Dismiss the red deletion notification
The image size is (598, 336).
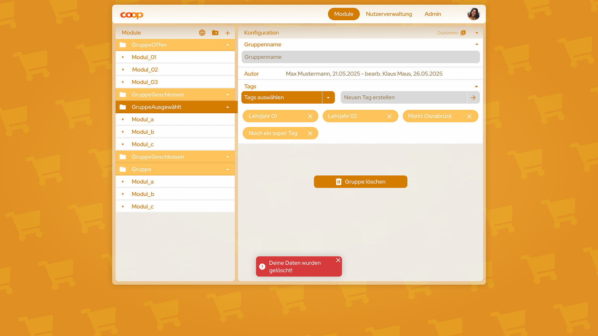point(338,260)
